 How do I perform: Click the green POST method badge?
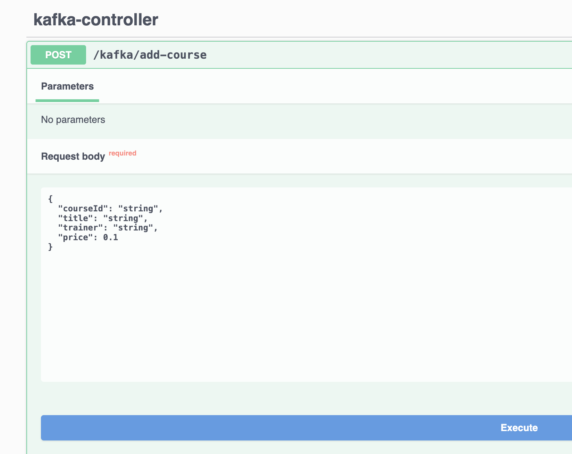coord(58,55)
